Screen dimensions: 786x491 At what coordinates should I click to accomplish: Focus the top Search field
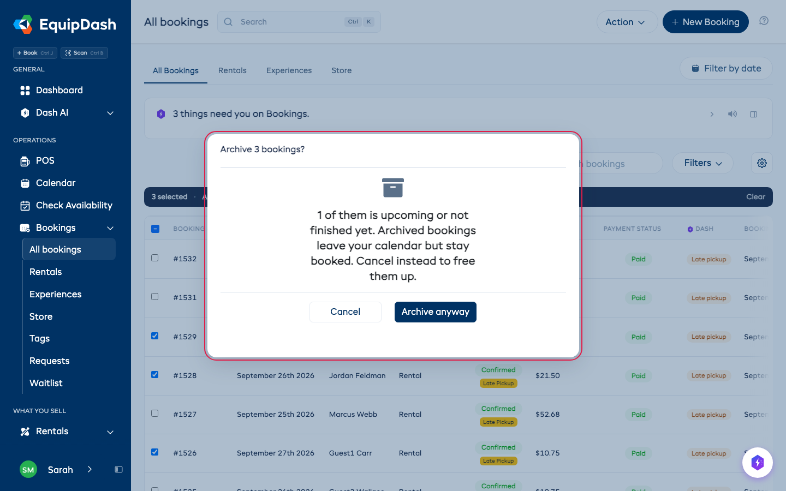click(299, 22)
